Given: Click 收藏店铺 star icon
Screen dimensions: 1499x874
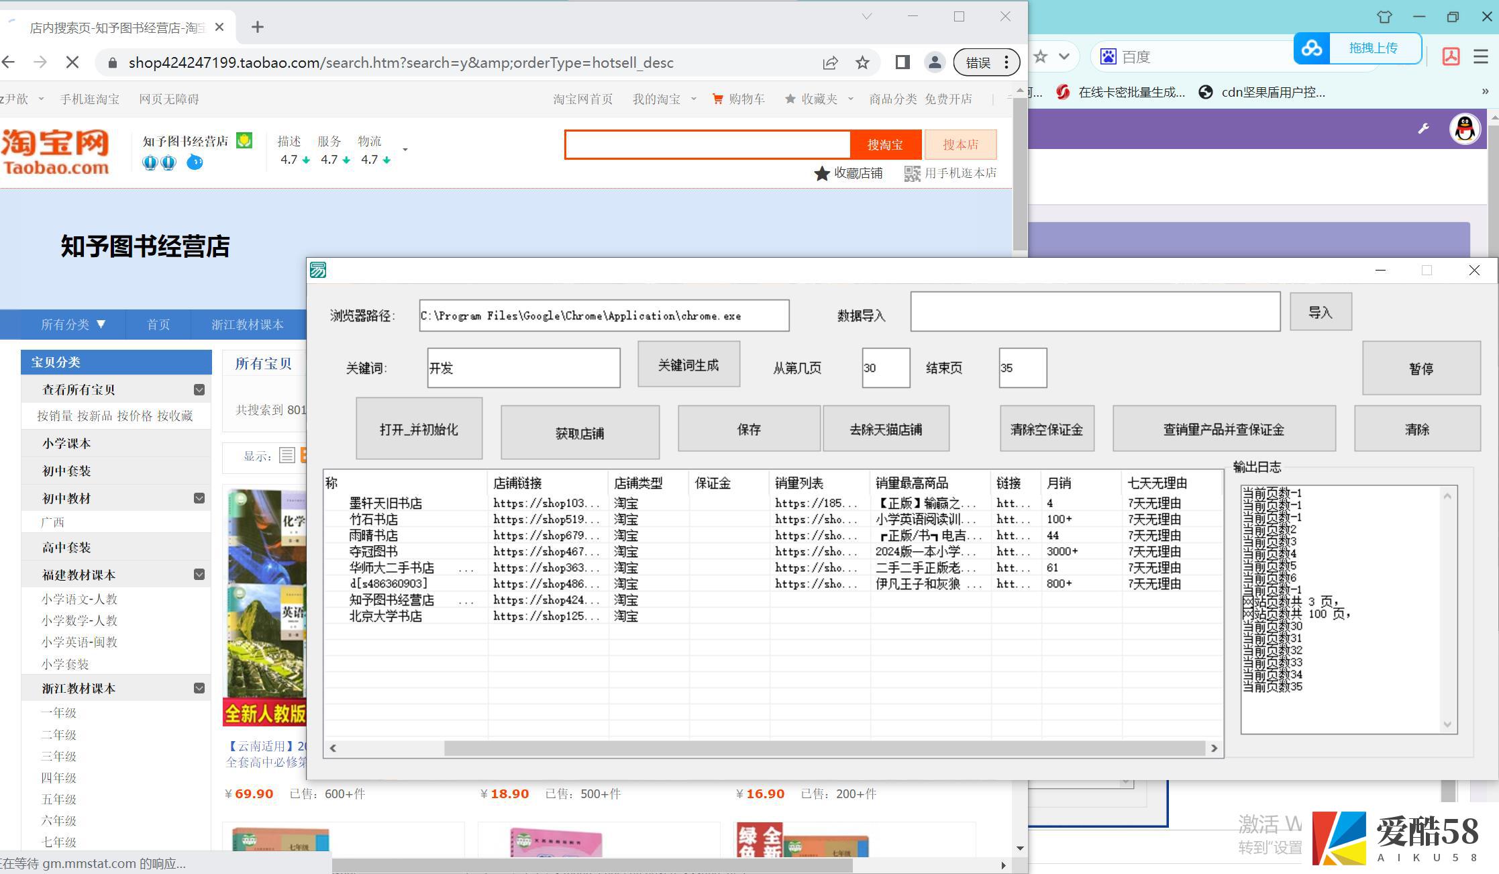Looking at the screenshot, I should [822, 174].
